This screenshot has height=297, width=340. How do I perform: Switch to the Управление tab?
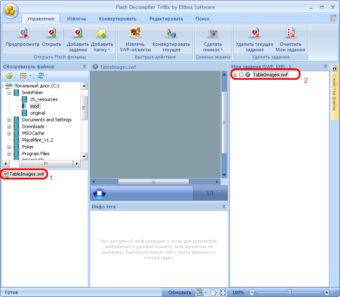tap(41, 19)
